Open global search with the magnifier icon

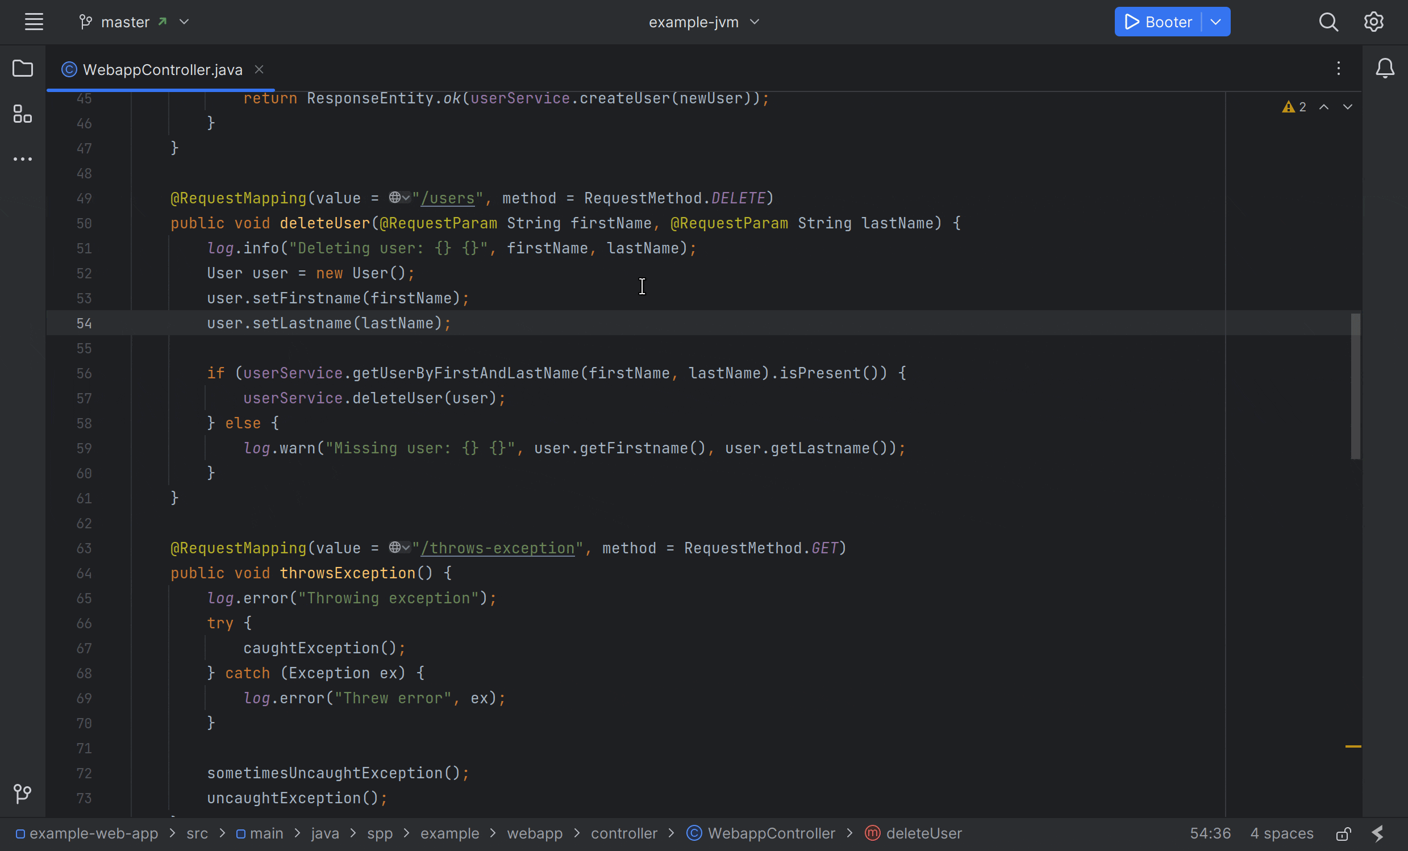click(1328, 22)
